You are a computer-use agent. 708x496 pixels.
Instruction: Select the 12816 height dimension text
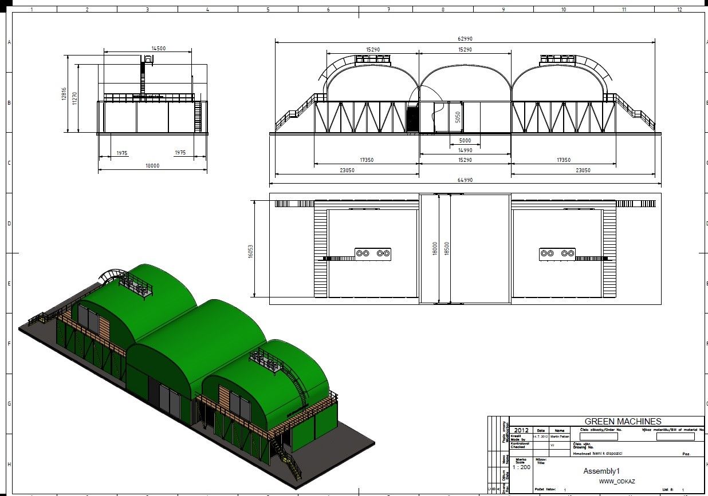pos(65,94)
